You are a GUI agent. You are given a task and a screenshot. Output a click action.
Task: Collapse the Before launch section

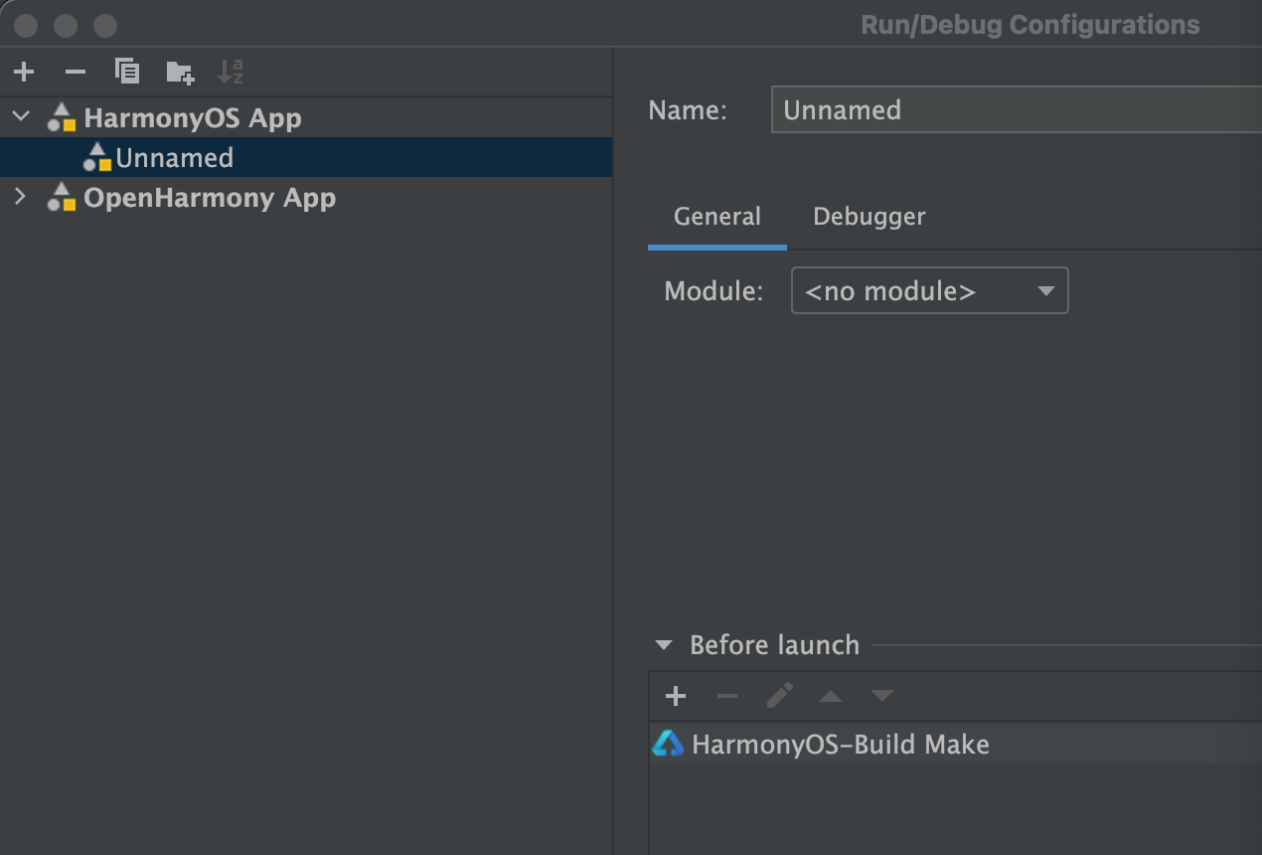point(664,645)
